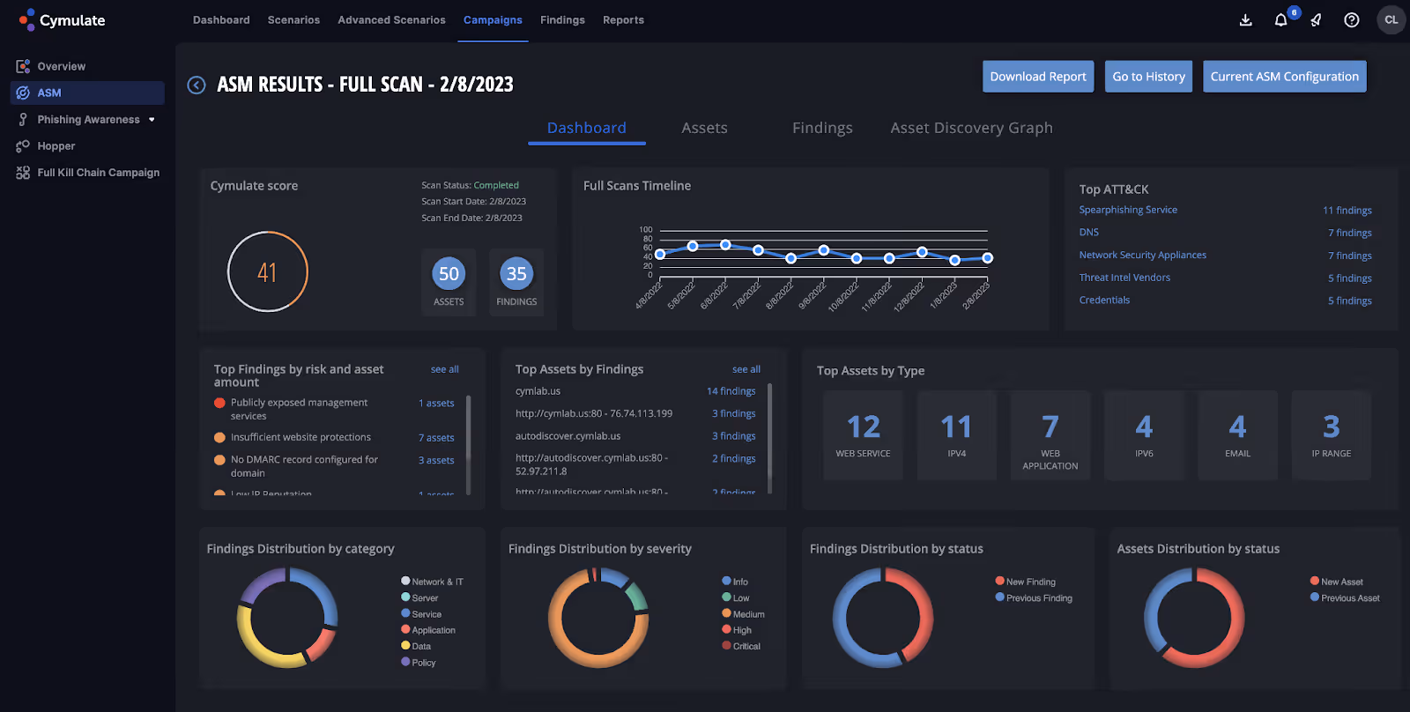Image resolution: width=1410 pixels, height=712 pixels.
Task: Click the Overview sidebar label
Action: click(62, 66)
